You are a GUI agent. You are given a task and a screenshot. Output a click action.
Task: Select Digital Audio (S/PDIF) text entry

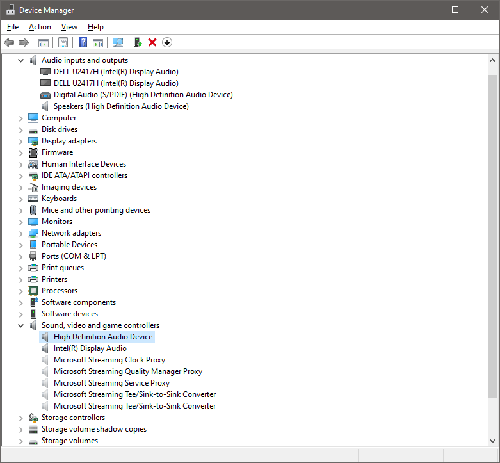coord(143,95)
